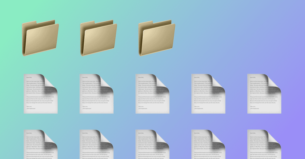Click the first document in the bottom row

40,146
